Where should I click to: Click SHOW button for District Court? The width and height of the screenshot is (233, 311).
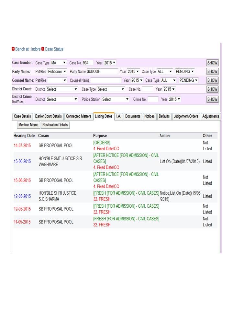click(212, 89)
